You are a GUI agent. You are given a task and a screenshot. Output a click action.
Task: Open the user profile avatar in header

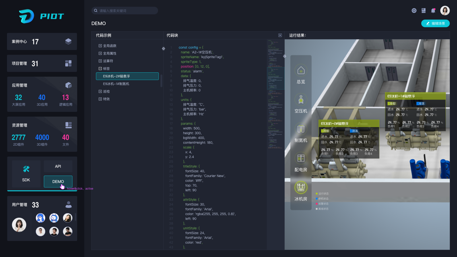click(445, 10)
